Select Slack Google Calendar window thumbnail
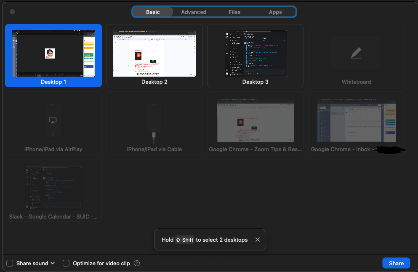 point(53,188)
